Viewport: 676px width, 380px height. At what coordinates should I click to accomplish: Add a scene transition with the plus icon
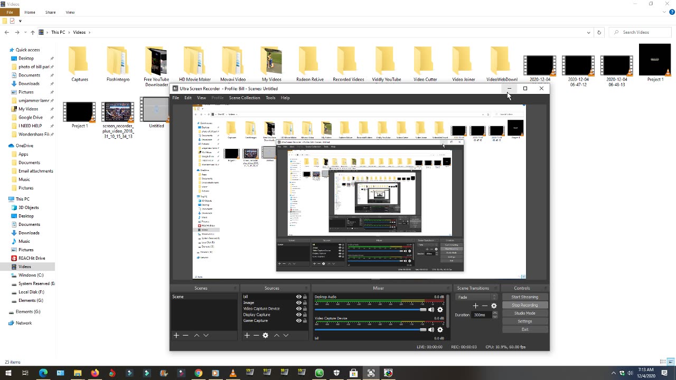pos(475,306)
